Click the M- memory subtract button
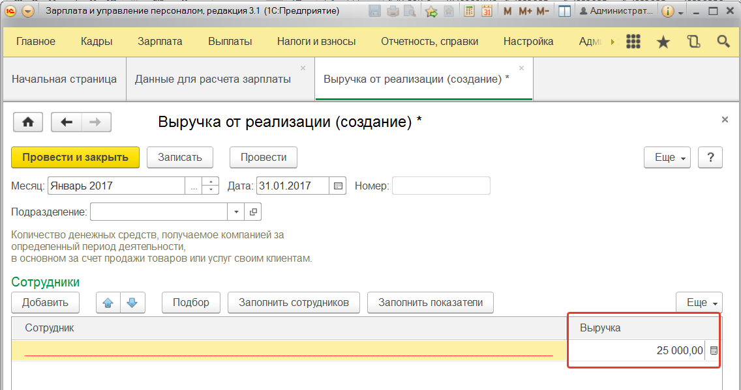 click(x=543, y=11)
